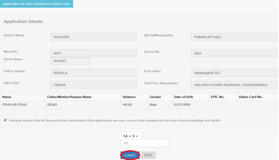This screenshot has width=279, height=160.
Task: Click the EDIT button
Action: pos(148,155)
